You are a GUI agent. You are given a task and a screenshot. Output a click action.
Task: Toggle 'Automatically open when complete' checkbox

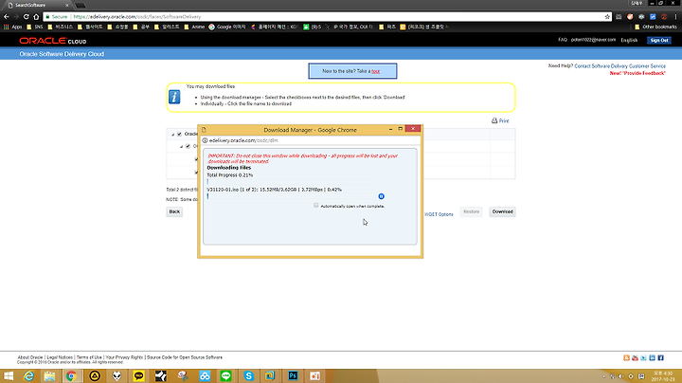(x=316, y=206)
